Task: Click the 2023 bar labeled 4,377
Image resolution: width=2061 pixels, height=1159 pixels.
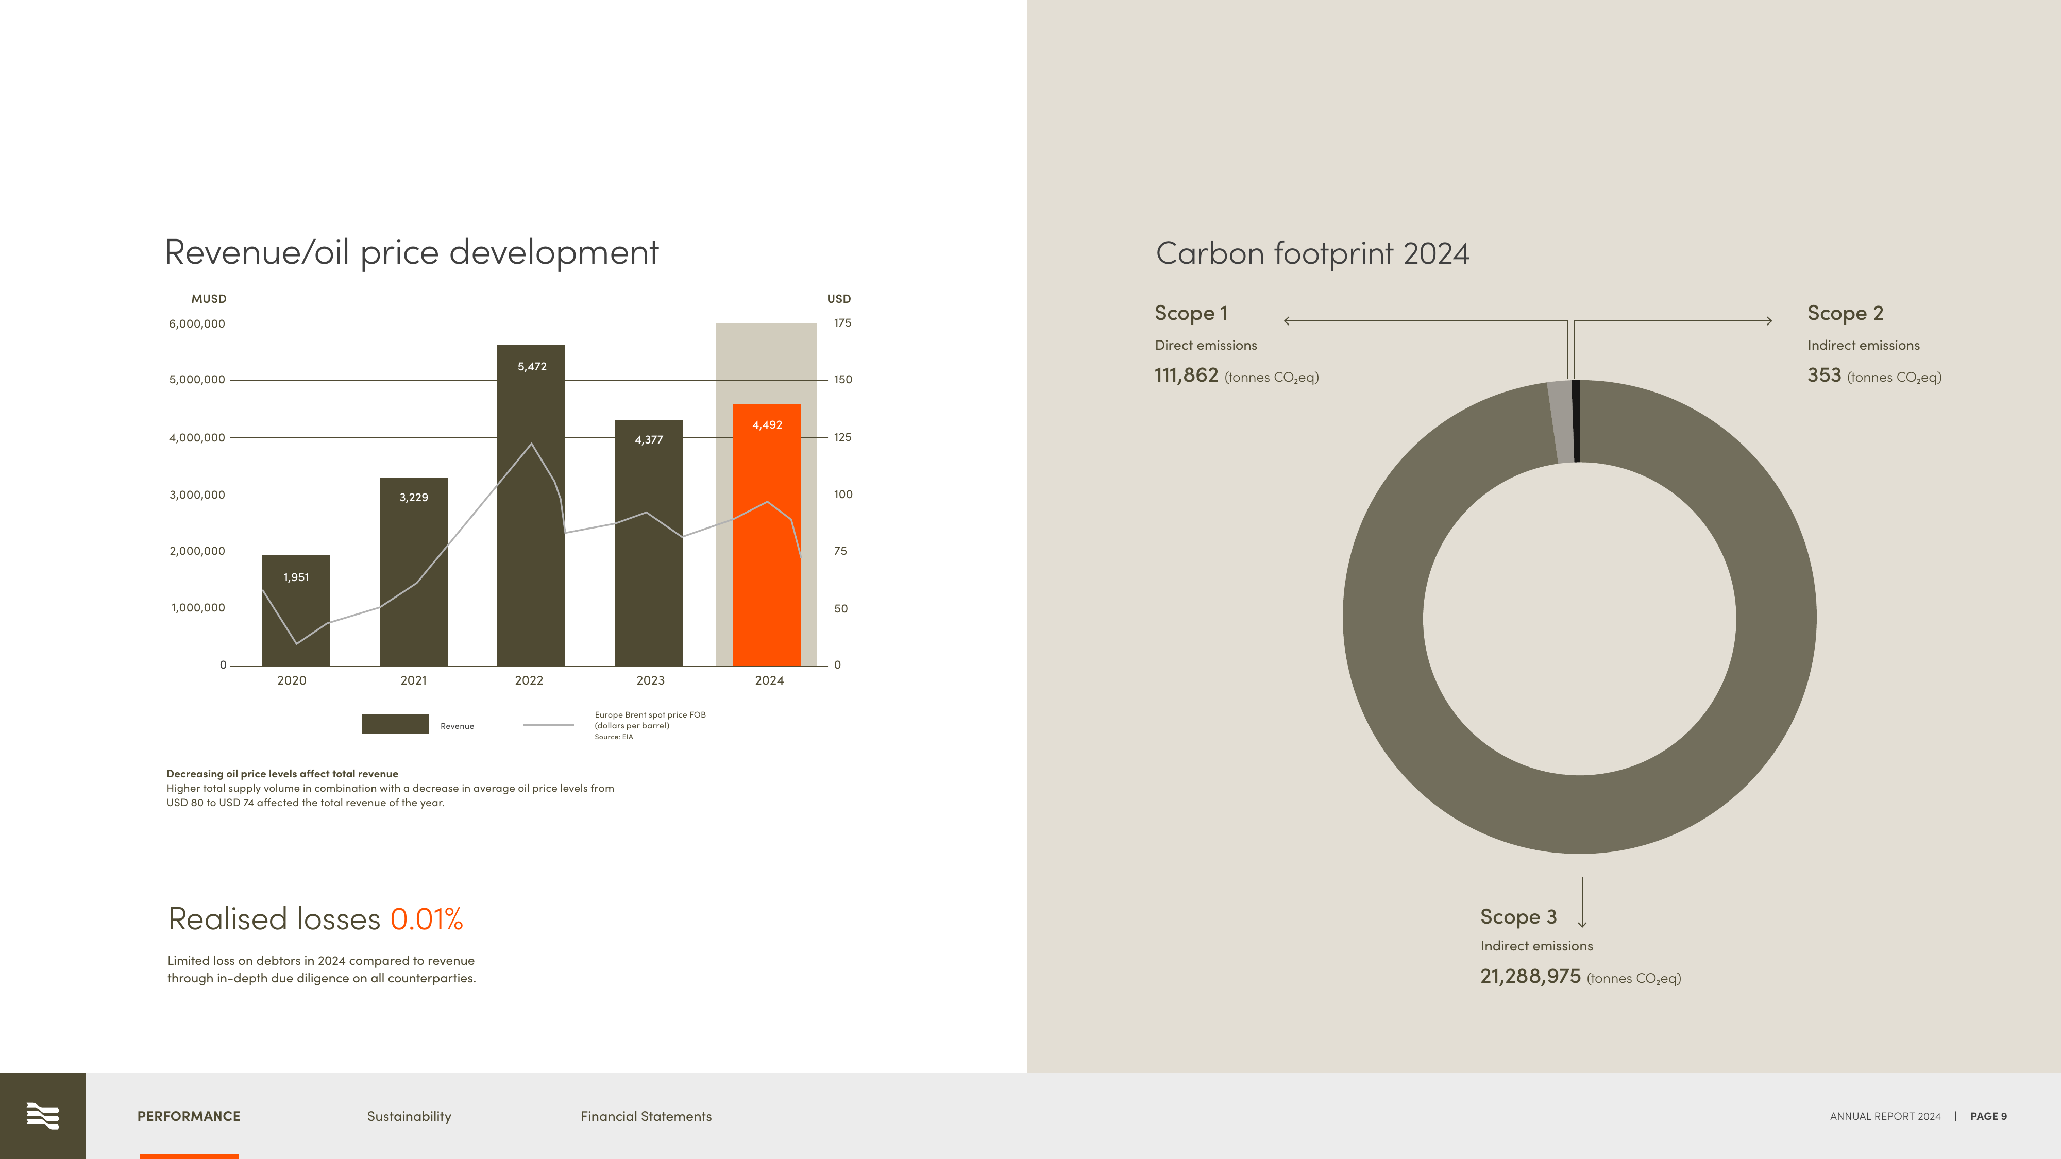Action: (x=648, y=543)
